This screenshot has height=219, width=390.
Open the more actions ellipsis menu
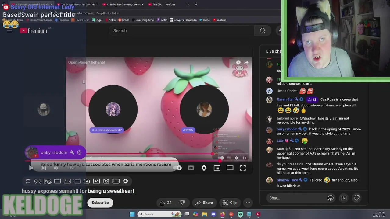point(248,203)
